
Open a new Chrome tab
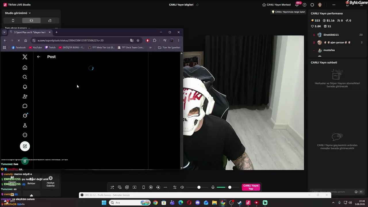pyautogui.click(x=56, y=32)
